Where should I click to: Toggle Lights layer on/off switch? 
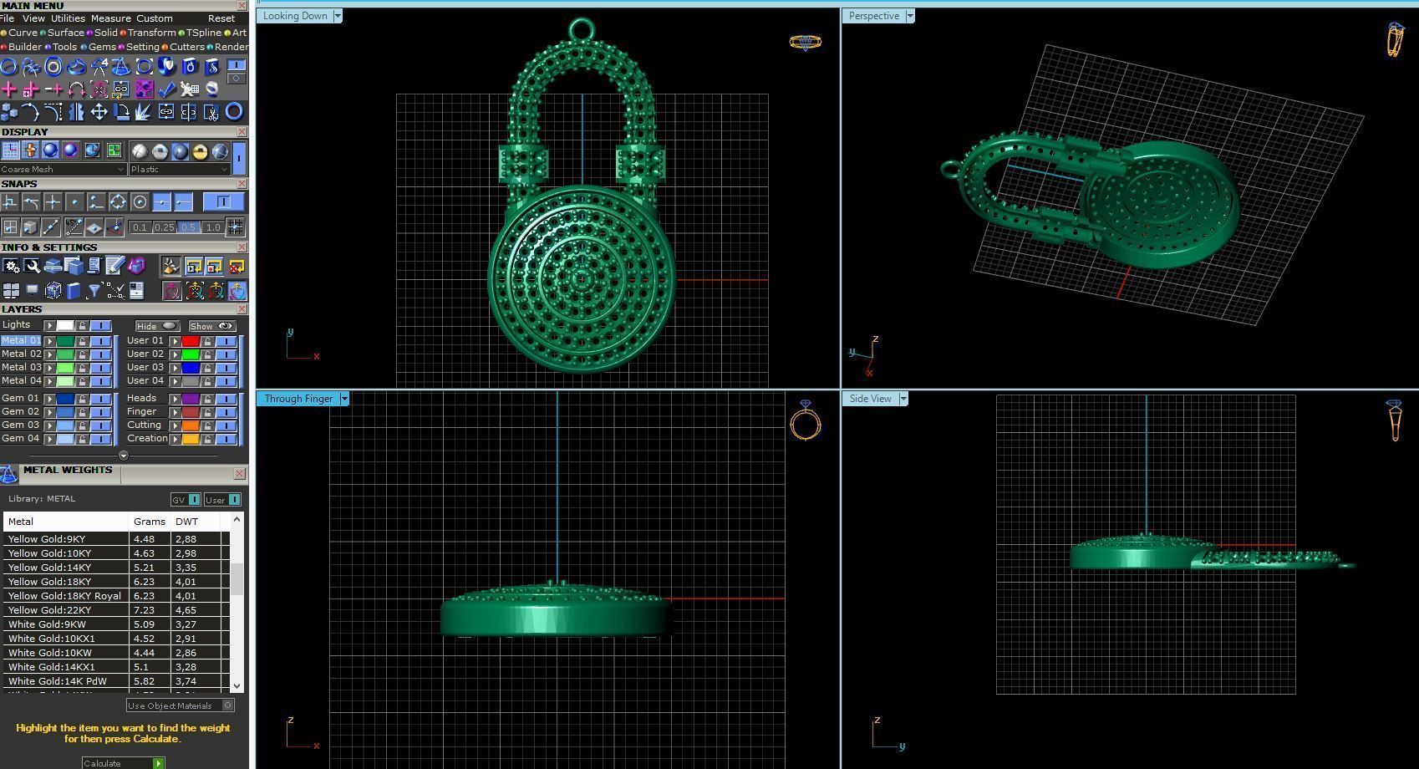(x=100, y=325)
